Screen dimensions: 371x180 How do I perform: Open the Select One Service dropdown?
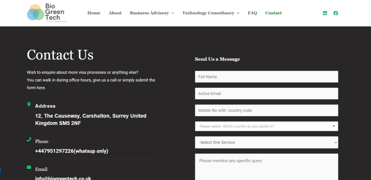(x=266, y=142)
